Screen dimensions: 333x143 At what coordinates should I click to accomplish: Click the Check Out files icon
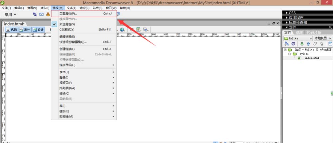click(x=315, y=44)
